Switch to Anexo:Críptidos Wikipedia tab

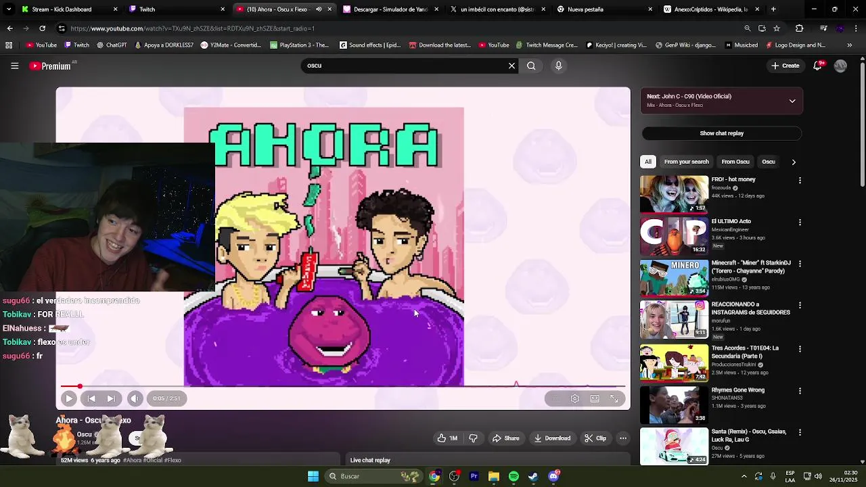(x=711, y=9)
